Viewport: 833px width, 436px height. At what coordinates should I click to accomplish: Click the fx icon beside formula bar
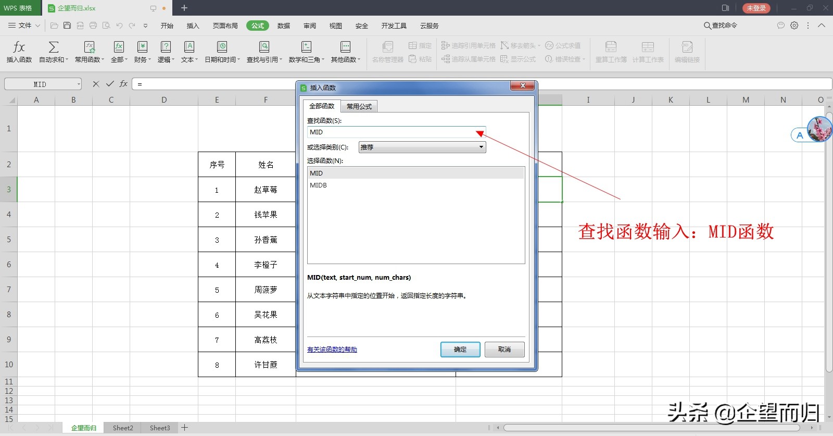click(123, 84)
